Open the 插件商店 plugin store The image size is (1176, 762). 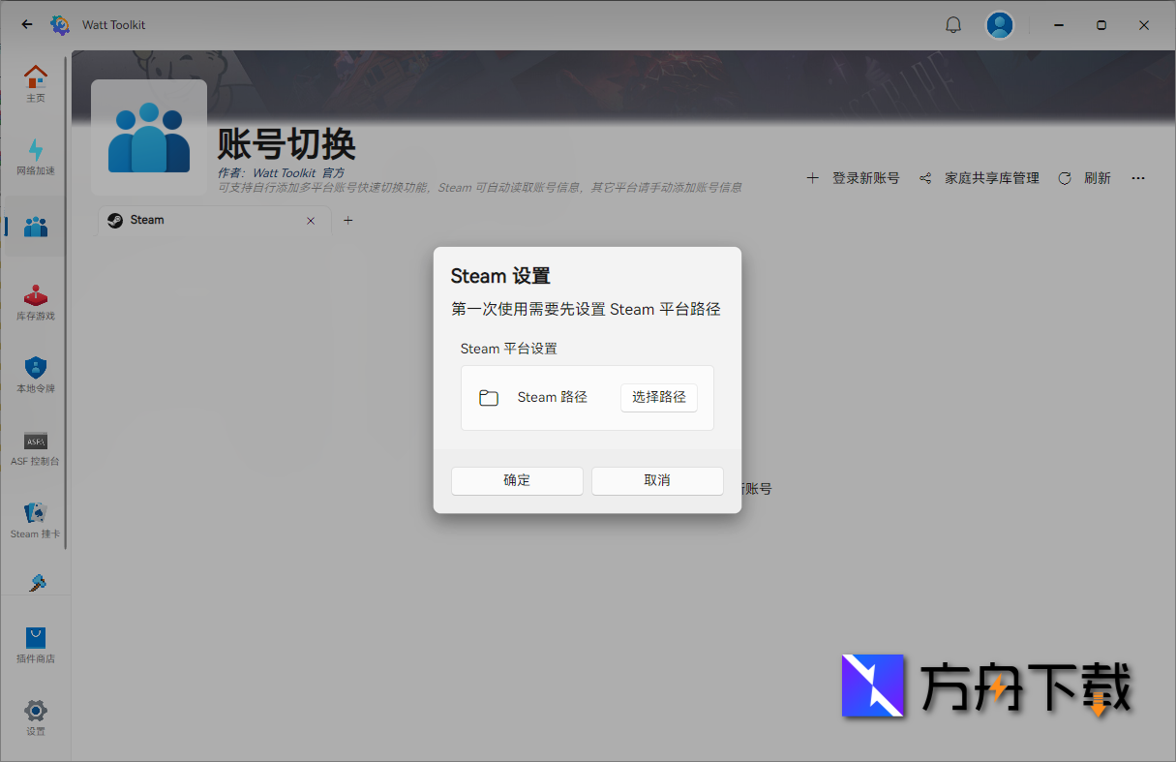click(36, 641)
